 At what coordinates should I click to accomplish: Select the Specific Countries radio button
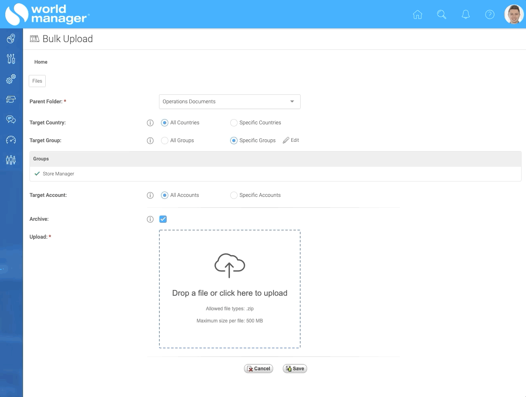[234, 123]
